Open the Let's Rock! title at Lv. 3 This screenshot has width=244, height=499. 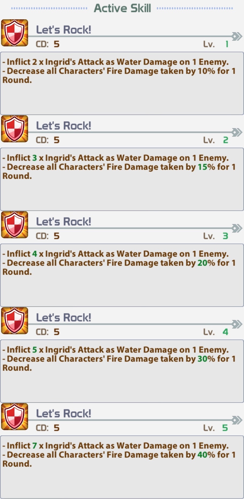pyautogui.click(x=64, y=222)
